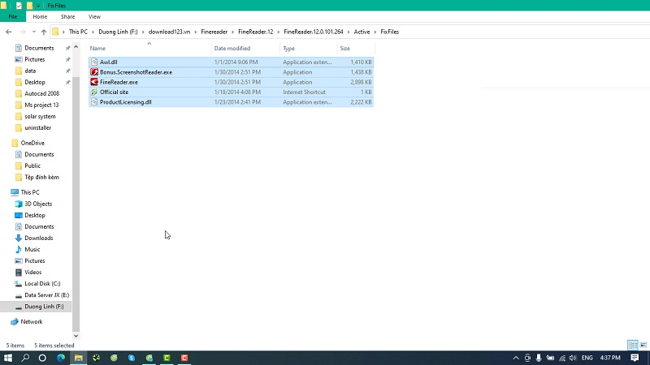Open Tệp đính kèm folder under OneDrive

(41, 177)
